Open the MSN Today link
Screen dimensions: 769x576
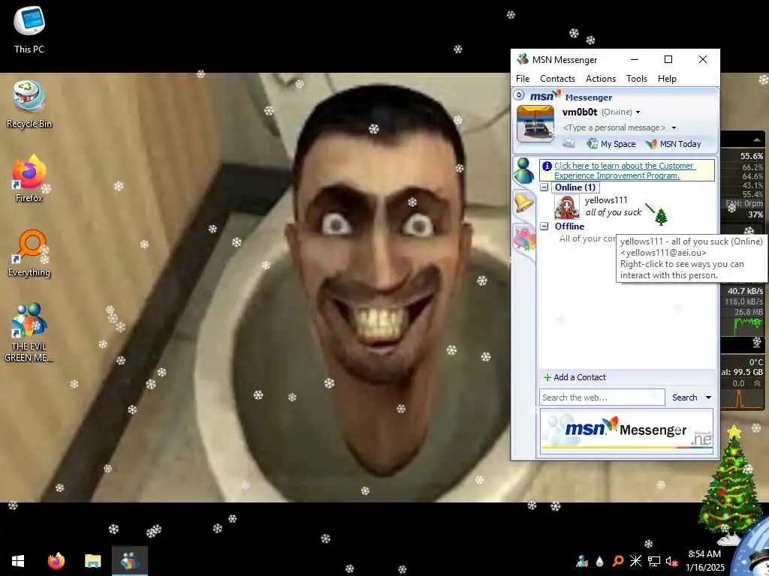[x=680, y=144]
